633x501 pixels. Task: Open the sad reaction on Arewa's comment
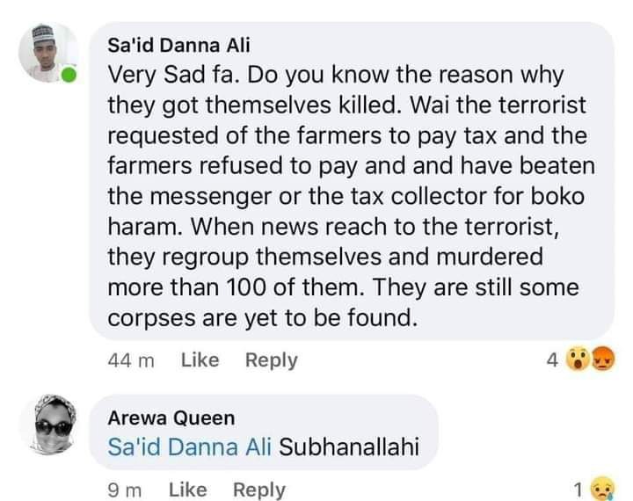tap(603, 489)
